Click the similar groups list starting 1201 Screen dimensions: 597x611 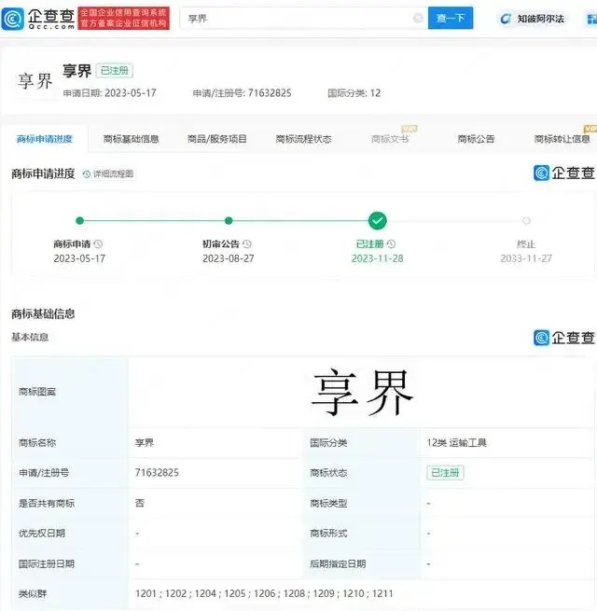(264, 593)
